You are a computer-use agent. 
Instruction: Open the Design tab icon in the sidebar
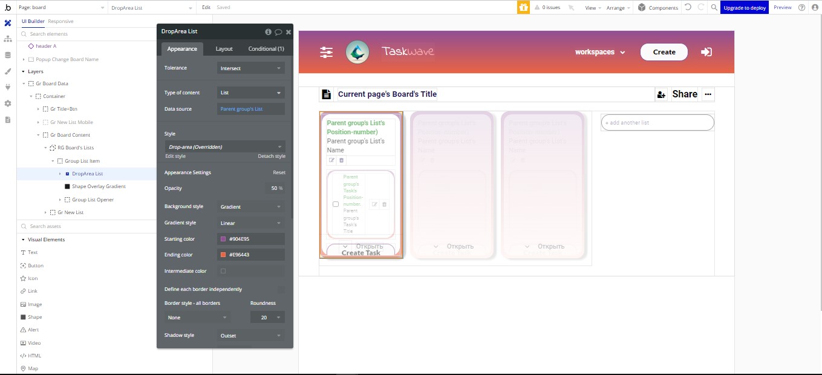click(8, 23)
